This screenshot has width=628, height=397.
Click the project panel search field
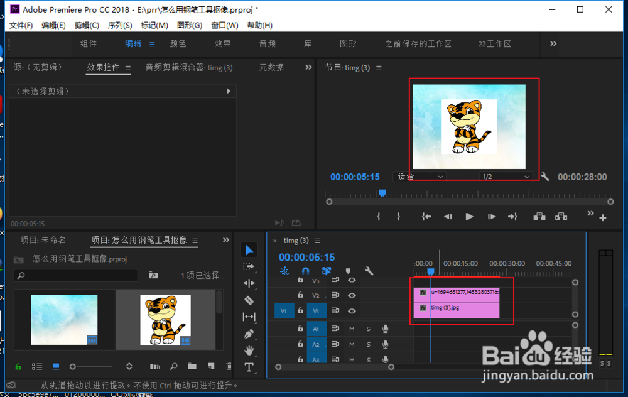point(76,276)
